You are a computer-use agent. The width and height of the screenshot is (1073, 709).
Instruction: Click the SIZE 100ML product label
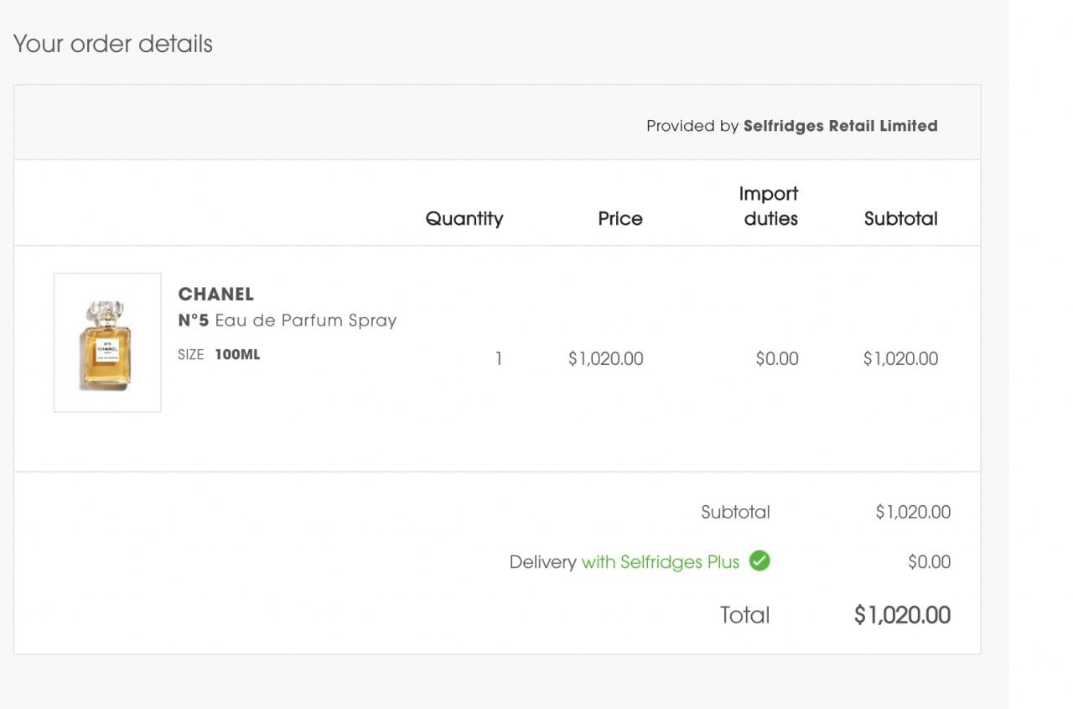click(219, 355)
